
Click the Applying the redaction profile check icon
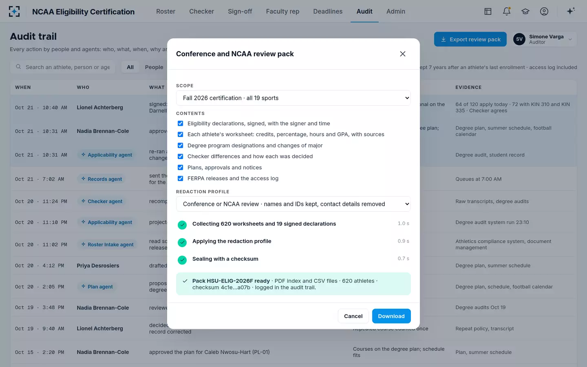tap(182, 242)
